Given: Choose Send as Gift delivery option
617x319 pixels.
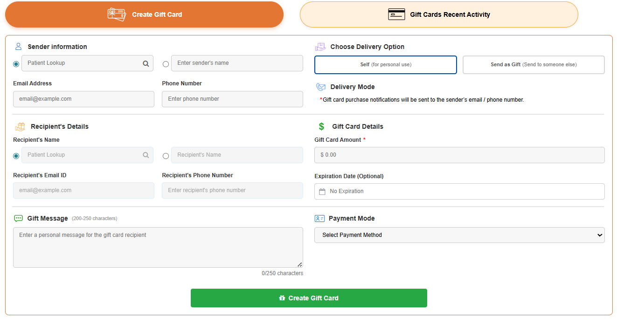Looking at the screenshot, I should [x=534, y=65].
